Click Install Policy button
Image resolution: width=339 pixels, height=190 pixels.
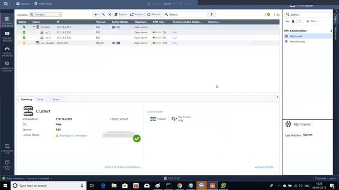click(x=43, y=4)
